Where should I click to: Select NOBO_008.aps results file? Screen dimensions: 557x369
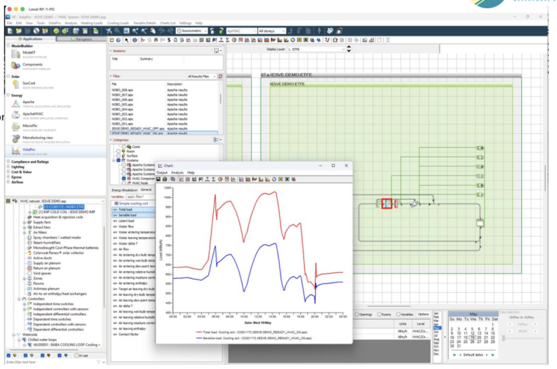(122, 90)
